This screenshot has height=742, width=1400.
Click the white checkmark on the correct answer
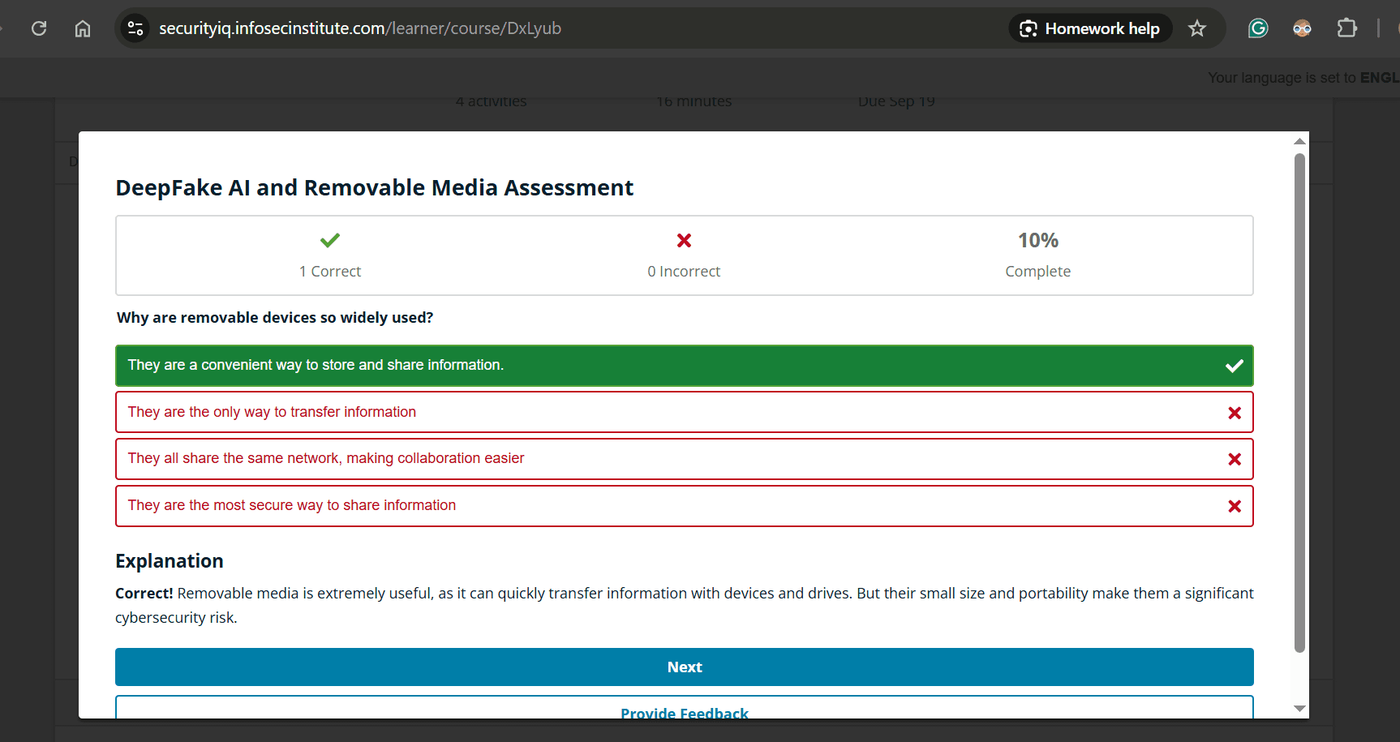pyautogui.click(x=1235, y=366)
